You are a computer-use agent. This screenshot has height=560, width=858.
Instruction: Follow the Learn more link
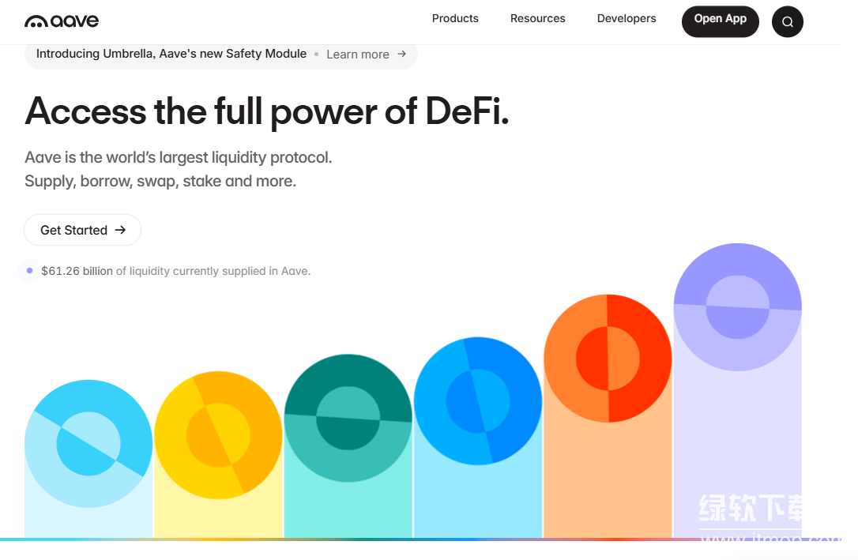click(x=358, y=54)
